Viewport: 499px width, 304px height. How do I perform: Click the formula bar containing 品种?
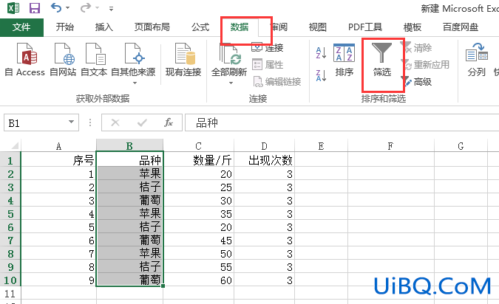342,122
